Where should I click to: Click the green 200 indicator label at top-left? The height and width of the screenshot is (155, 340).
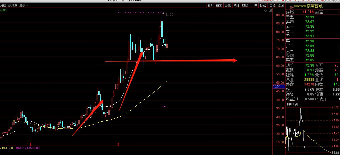(x=4, y=10)
